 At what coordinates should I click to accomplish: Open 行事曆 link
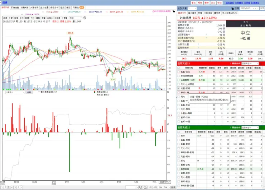point(247,3)
